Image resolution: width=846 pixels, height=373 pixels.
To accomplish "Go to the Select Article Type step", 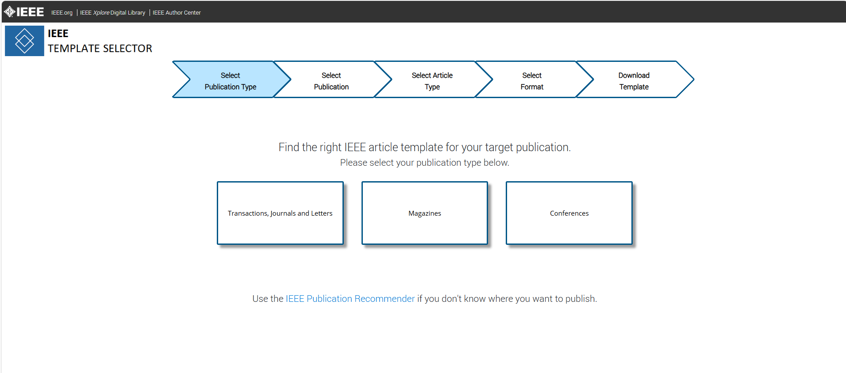I will (x=432, y=80).
